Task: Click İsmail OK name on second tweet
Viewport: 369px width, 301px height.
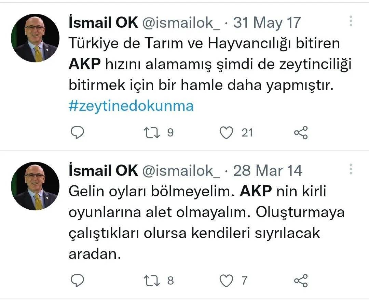Action: click(x=103, y=171)
